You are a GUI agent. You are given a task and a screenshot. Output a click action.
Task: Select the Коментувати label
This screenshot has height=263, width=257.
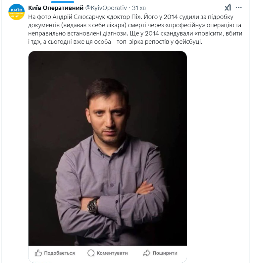112,253
